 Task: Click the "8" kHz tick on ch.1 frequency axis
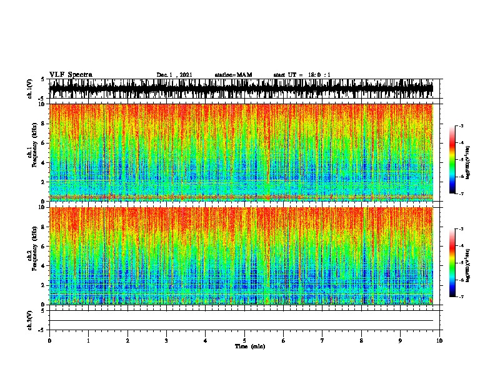(x=43, y=124)
